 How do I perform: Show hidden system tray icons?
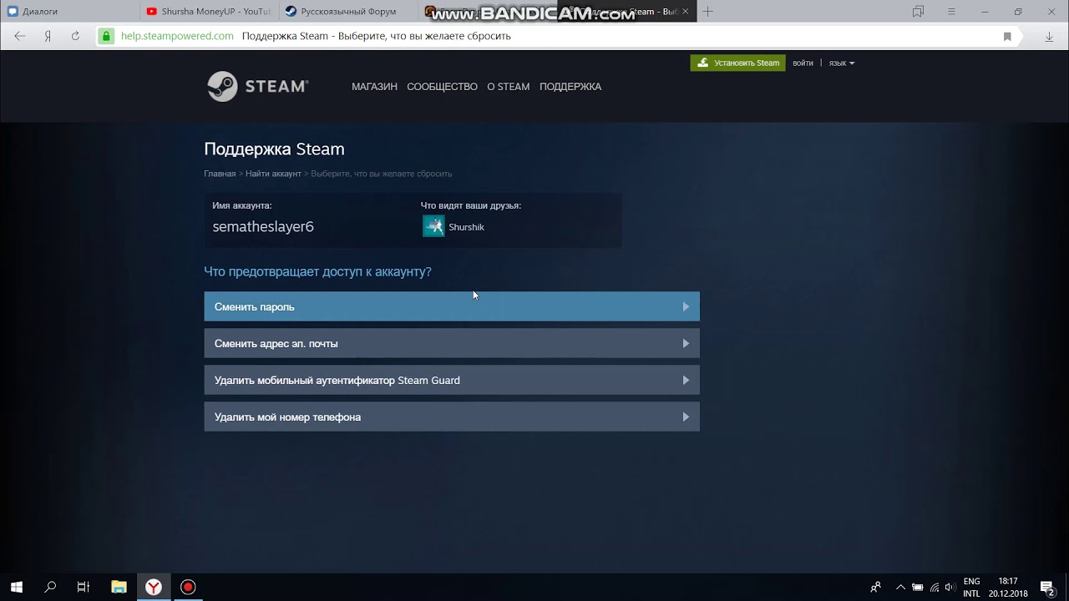coord(900,587)
